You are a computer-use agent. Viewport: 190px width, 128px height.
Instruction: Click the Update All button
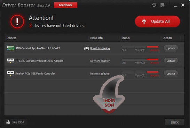pos(157,22)
